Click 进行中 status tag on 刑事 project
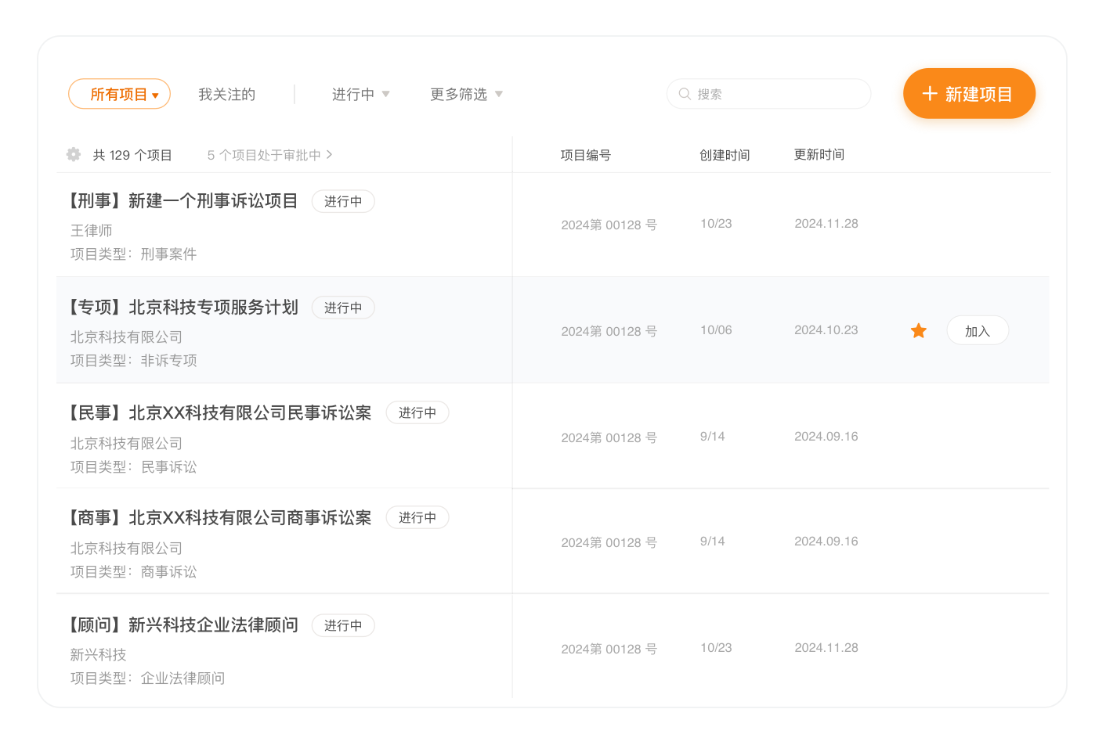 [x=343, y=201]
